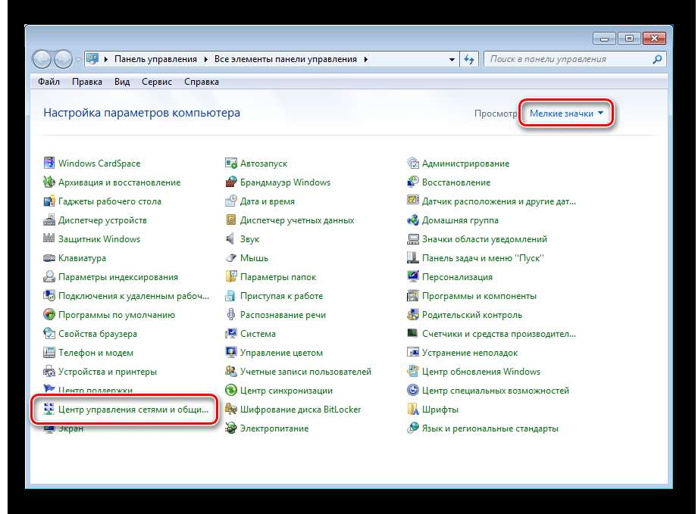Screen dimensions: 698x514
Task: Click the Back navigation button
Action: click(42, 59)
